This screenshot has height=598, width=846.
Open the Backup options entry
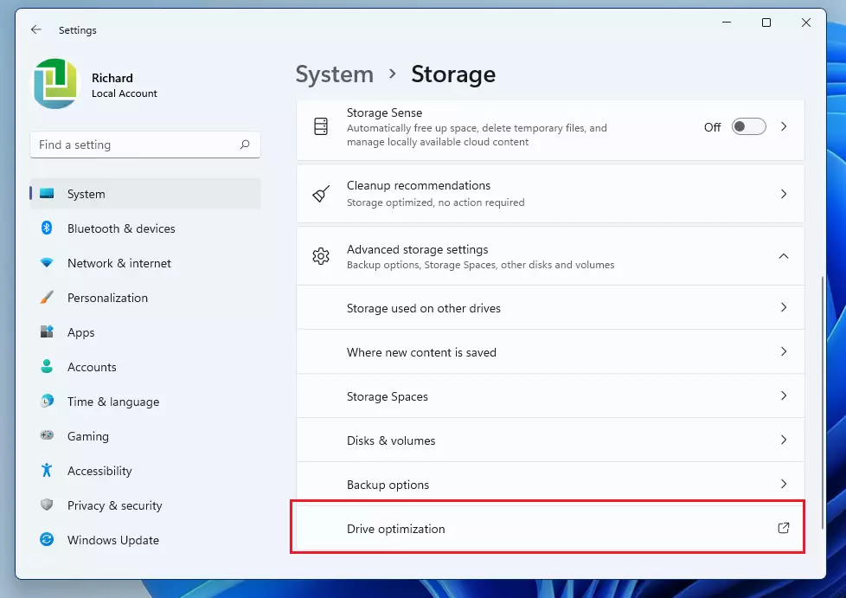tap(550, 485)
